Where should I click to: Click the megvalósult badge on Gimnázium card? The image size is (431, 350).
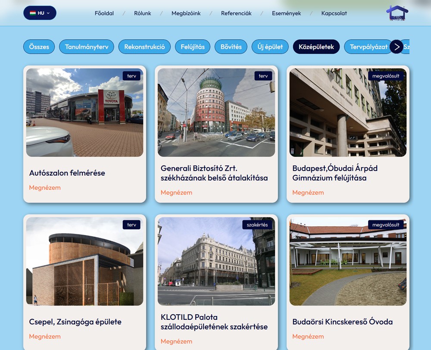[386, 76]
